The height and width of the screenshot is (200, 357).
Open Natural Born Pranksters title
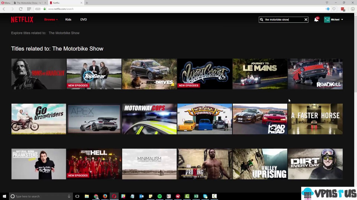pos(39,164)
